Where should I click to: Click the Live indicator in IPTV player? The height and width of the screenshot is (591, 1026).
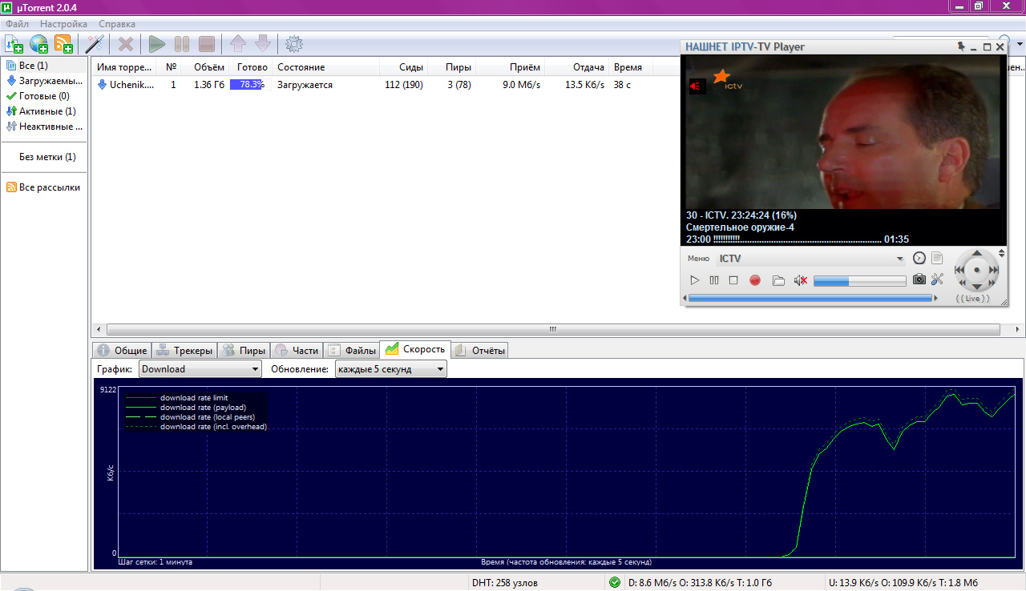[973, 299]
